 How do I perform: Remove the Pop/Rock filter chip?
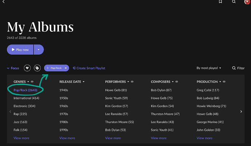[65, 68]
